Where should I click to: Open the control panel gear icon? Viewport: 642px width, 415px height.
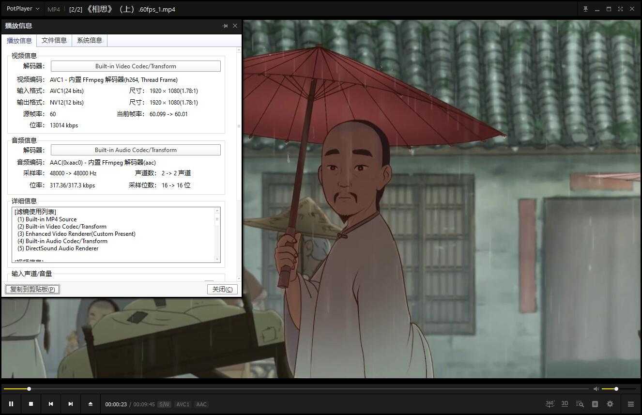[610, 404]
